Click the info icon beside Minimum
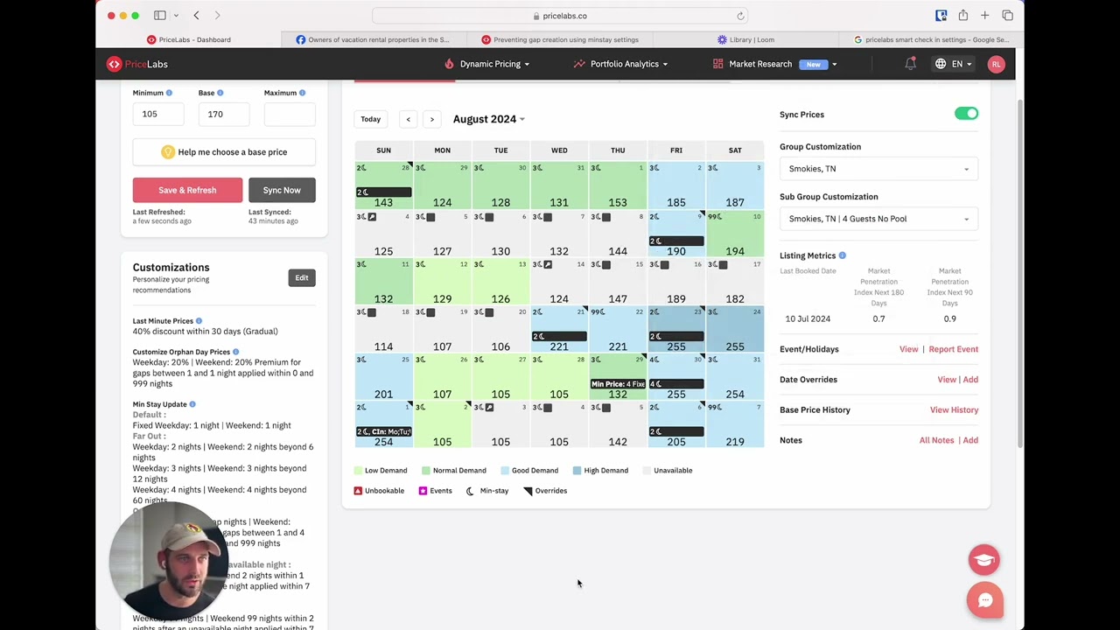 169,93
